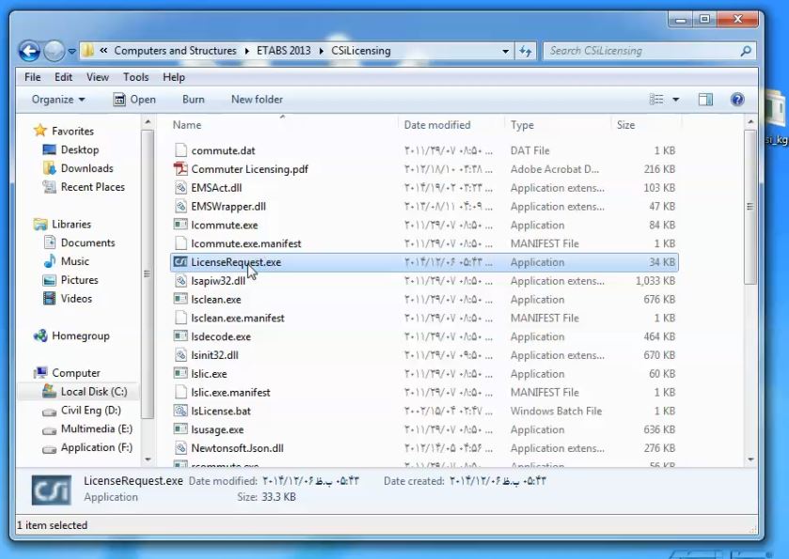Open the Help menu

[174, 77]
